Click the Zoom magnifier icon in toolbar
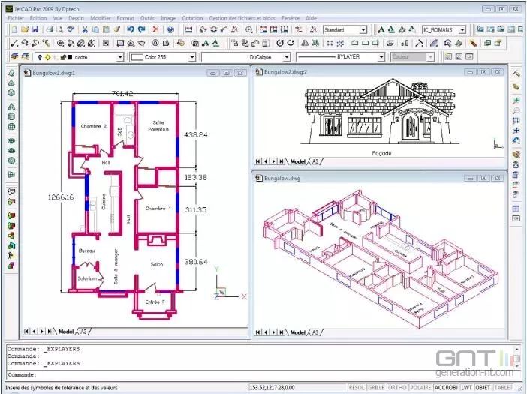 click(249, 30)
